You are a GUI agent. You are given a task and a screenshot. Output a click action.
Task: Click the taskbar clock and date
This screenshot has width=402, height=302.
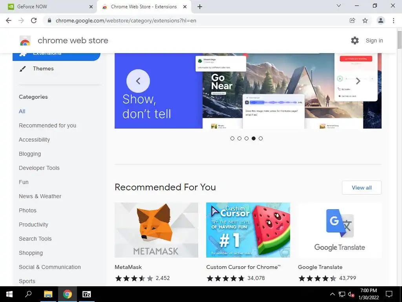click(x=368, y=294)
